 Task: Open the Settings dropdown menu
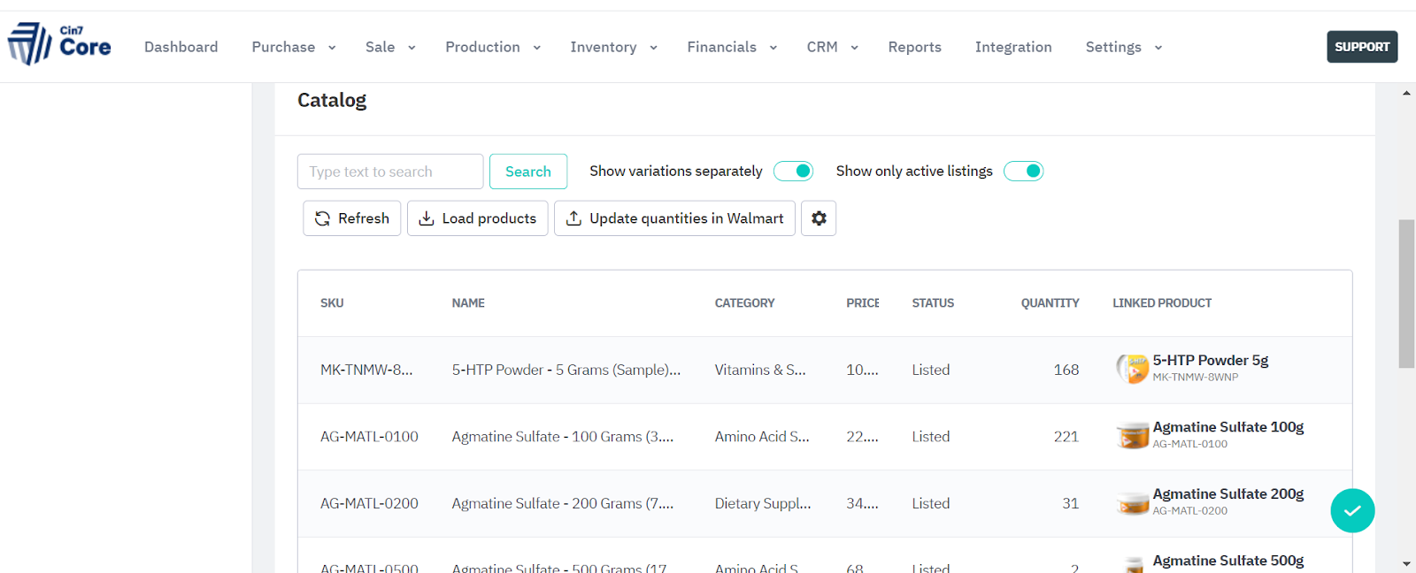click(1123, 47)
